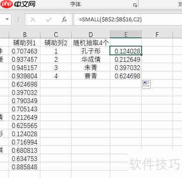Select column C cell containing 4
This screenshot has width=182, height=178.
click(56, 76)
